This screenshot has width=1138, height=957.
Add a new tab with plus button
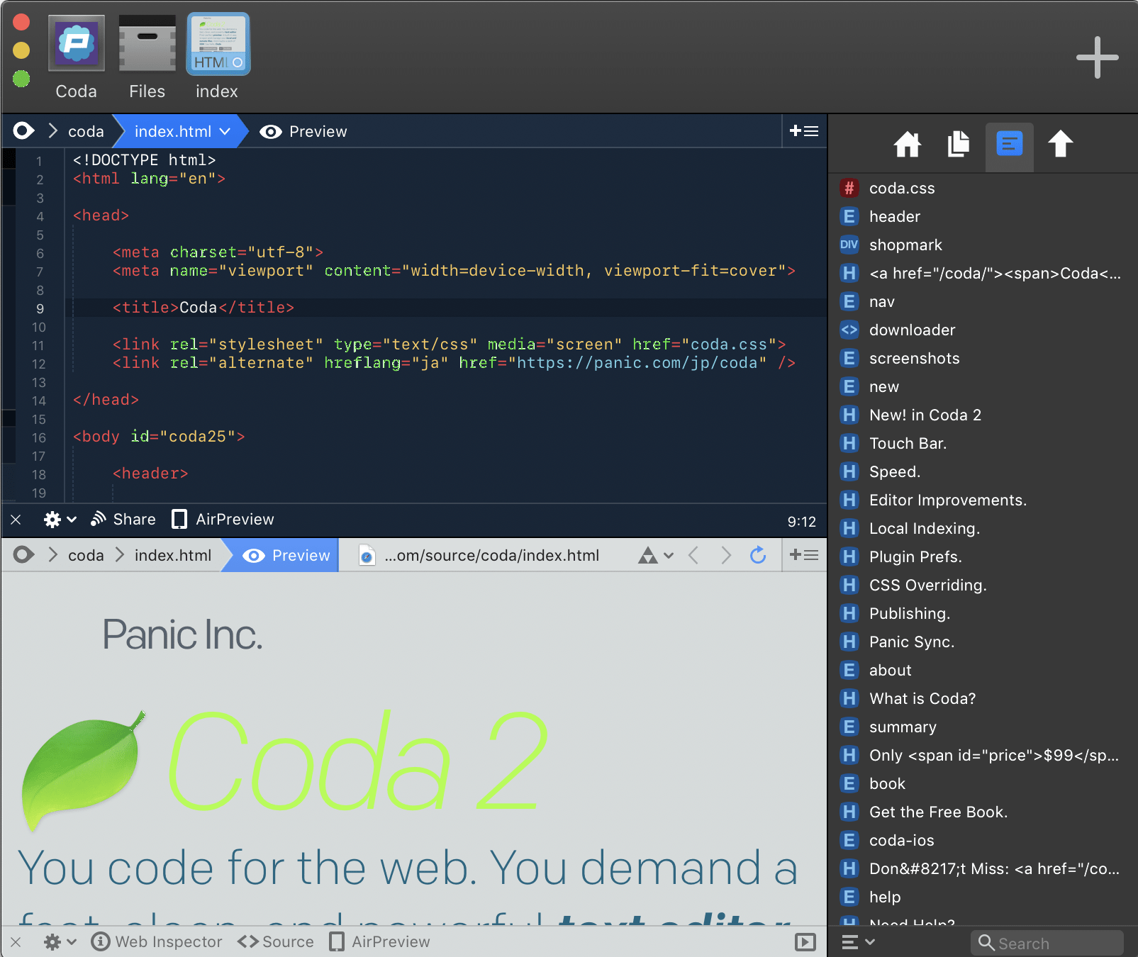[x=1097, y=57]
